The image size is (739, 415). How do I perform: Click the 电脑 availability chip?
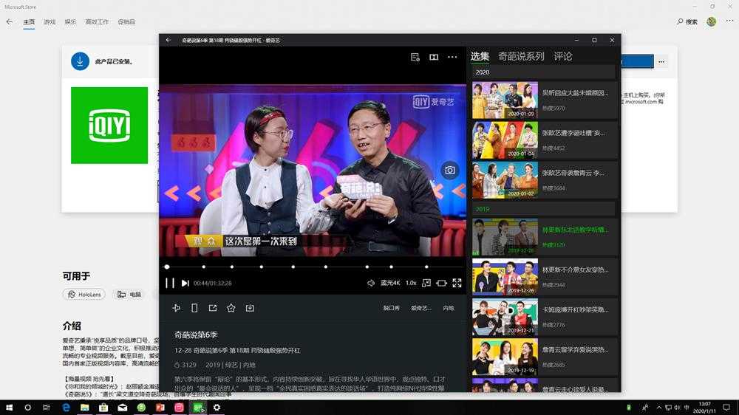pos(129,295)
